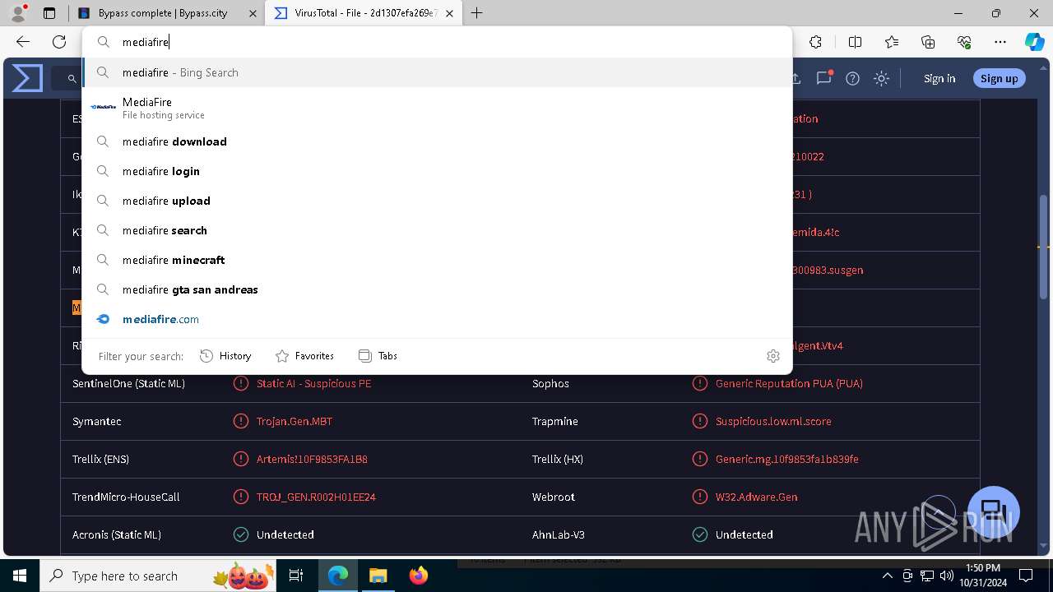
Task: Open Edge Settings and more menu
Action: click(1000, 42)
